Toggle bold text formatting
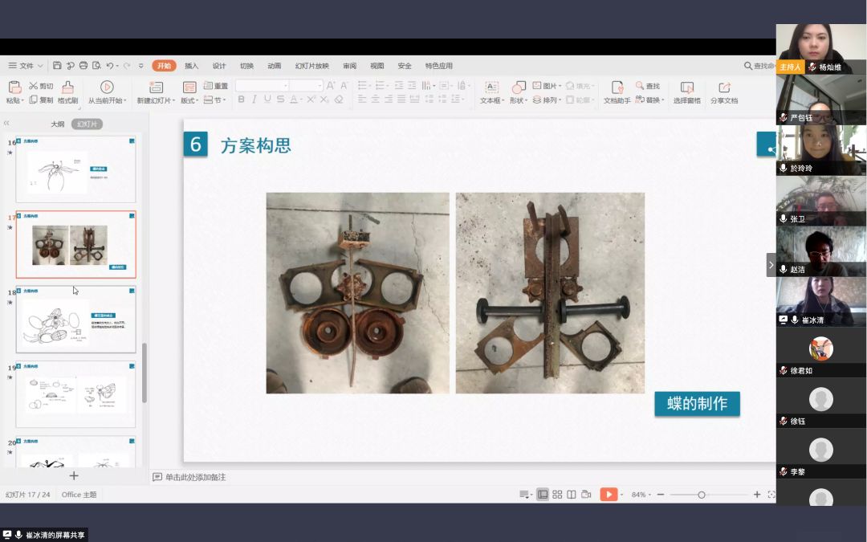This screenshot has width=867, height=542. (241, 100)
